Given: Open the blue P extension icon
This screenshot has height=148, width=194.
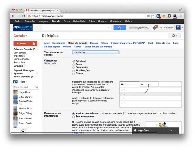Looking at the screenshot, I should (158, 16).
